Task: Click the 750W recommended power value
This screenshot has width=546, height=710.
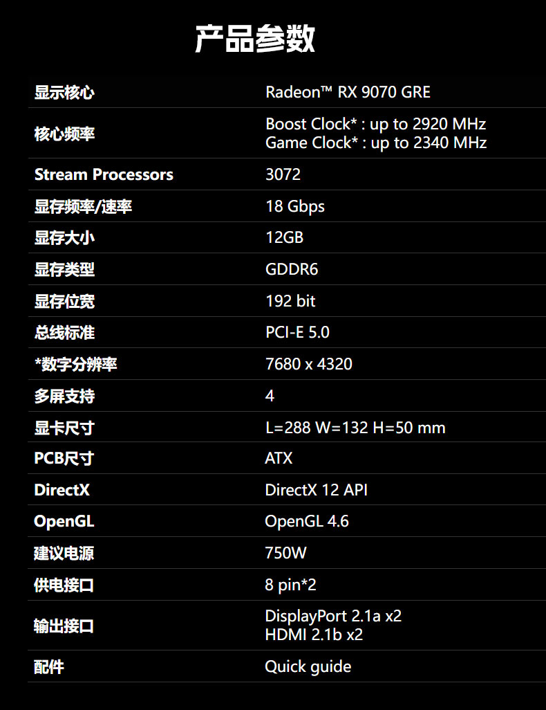Action: [285, 553]
